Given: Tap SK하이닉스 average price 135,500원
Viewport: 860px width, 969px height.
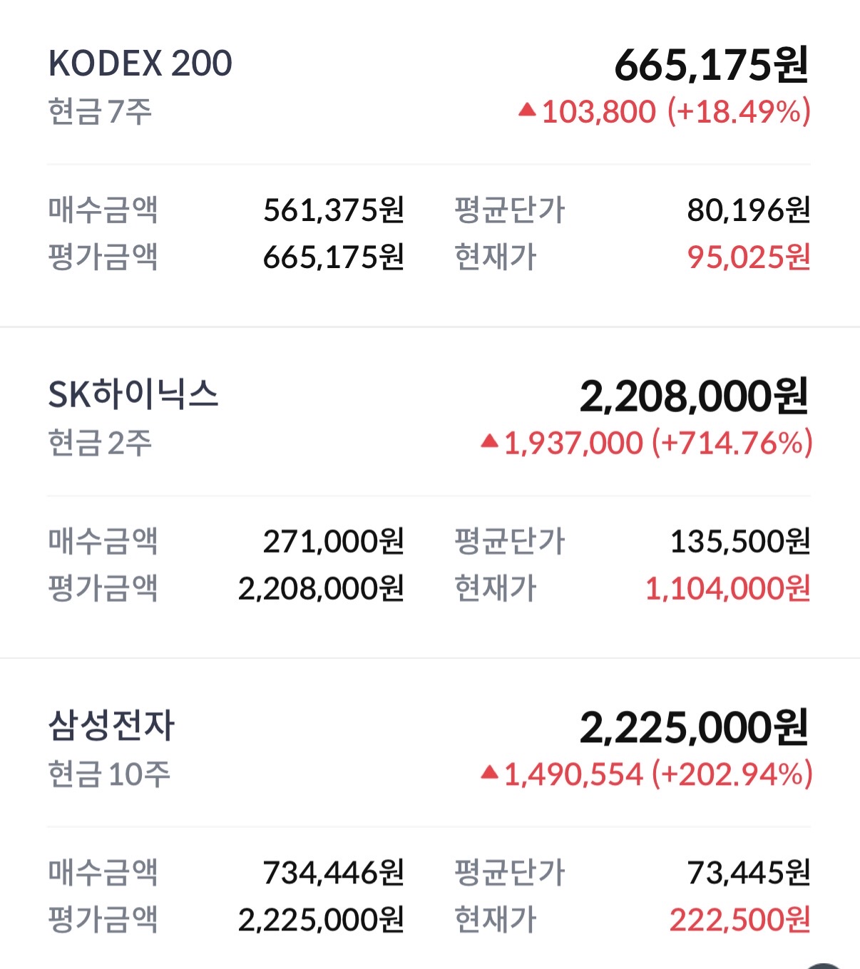Looking at the screenshot, I should pyautogui.click(x=739, y=542).
